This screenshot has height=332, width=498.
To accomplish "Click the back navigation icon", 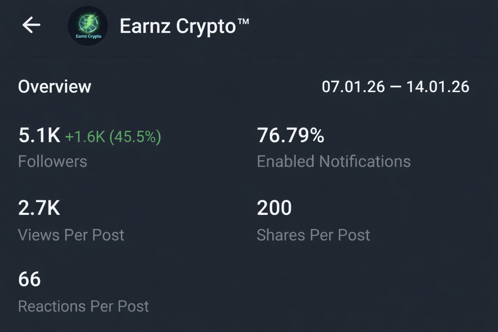I will tap(31, 25).
